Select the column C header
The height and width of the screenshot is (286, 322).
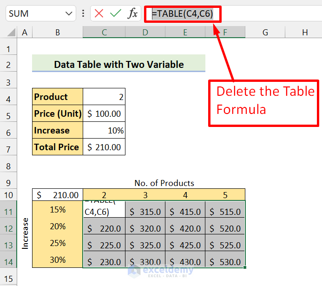104,32
